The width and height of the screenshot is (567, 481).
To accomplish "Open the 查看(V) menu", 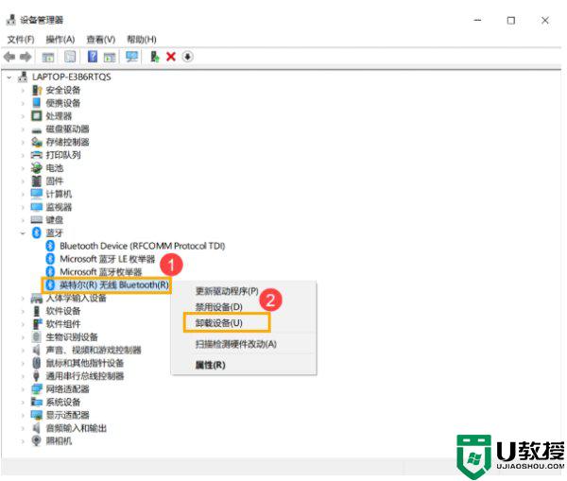I will click(x=101, y=39).
